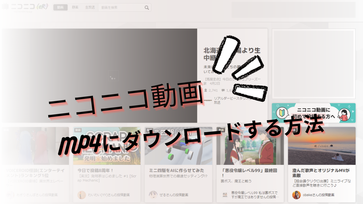
Task: Click the わいわい(YY) uploader avatar icon
Action: click(82, 195)
